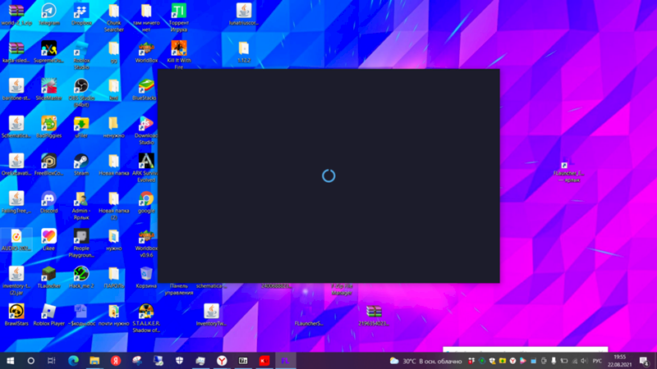The image size is (657, 369).
Task: Select the Roblox Player shortcut
Action: (x=49, y=312)
